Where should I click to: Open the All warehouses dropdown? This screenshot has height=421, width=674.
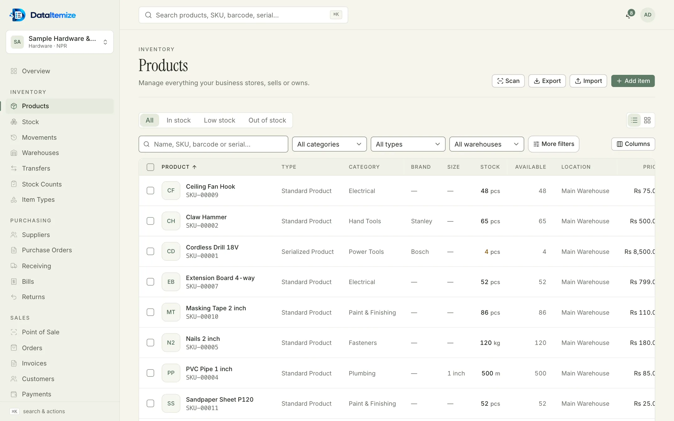point(486,144)
